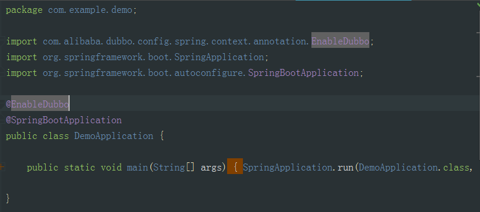This screenshot has height=212, width=480.
Task: Click the static keyword
Action: click(80, 168)
